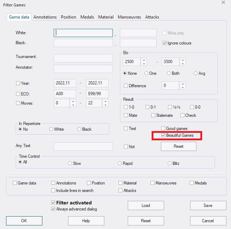Enable the Mate result checkbox
Screen dimensions: 231x229
pos(126,115)
